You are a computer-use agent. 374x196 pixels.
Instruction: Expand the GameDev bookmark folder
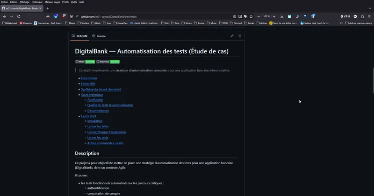point(121,23)
